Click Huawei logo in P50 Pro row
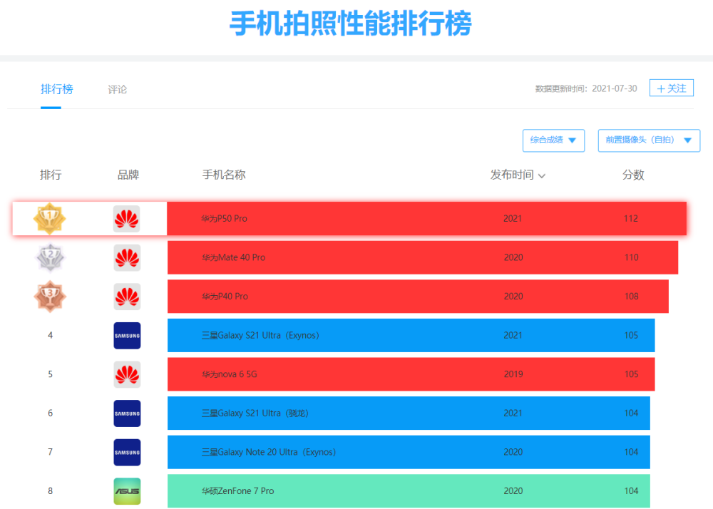 coord(126,219)
